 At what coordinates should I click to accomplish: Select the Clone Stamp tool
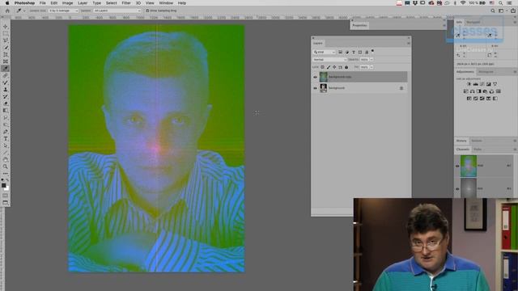6,90
